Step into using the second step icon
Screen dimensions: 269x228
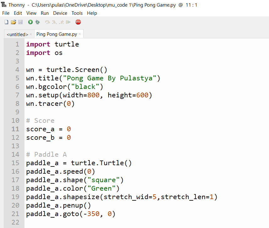point(54,22)
